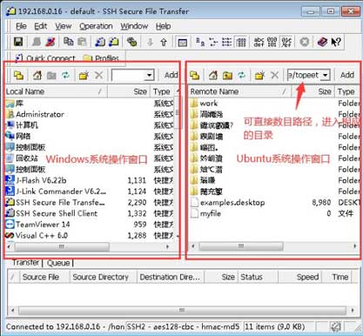Click the Save floppy disk toolbar icon
Viewport: 363px width, 336px height.
click(x=18, y=42)
